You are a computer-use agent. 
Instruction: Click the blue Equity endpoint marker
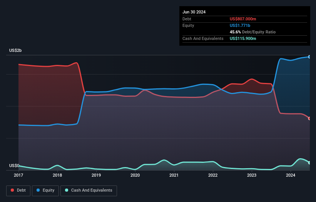tap(309, 57)
